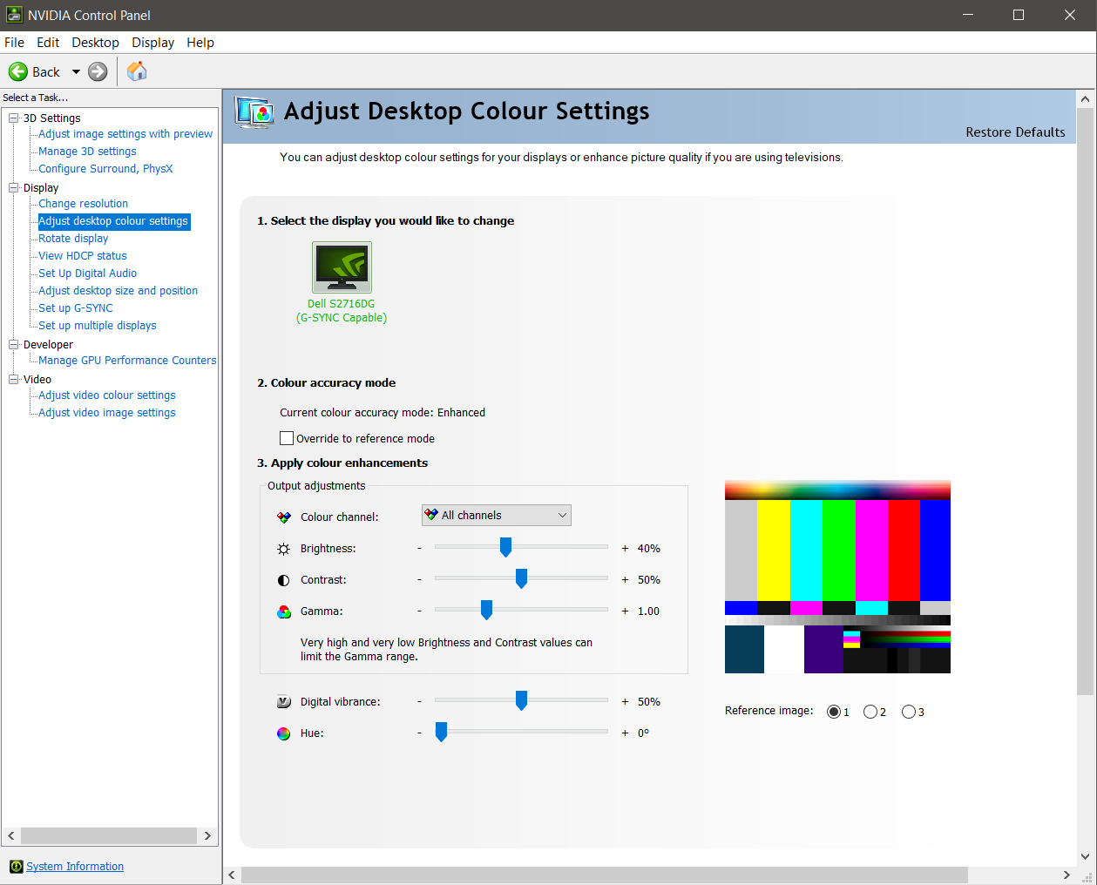Collapse the Display tree node
Viewport: 1097px width, 885px height.
pyautogui.click(x=14, y=187)
